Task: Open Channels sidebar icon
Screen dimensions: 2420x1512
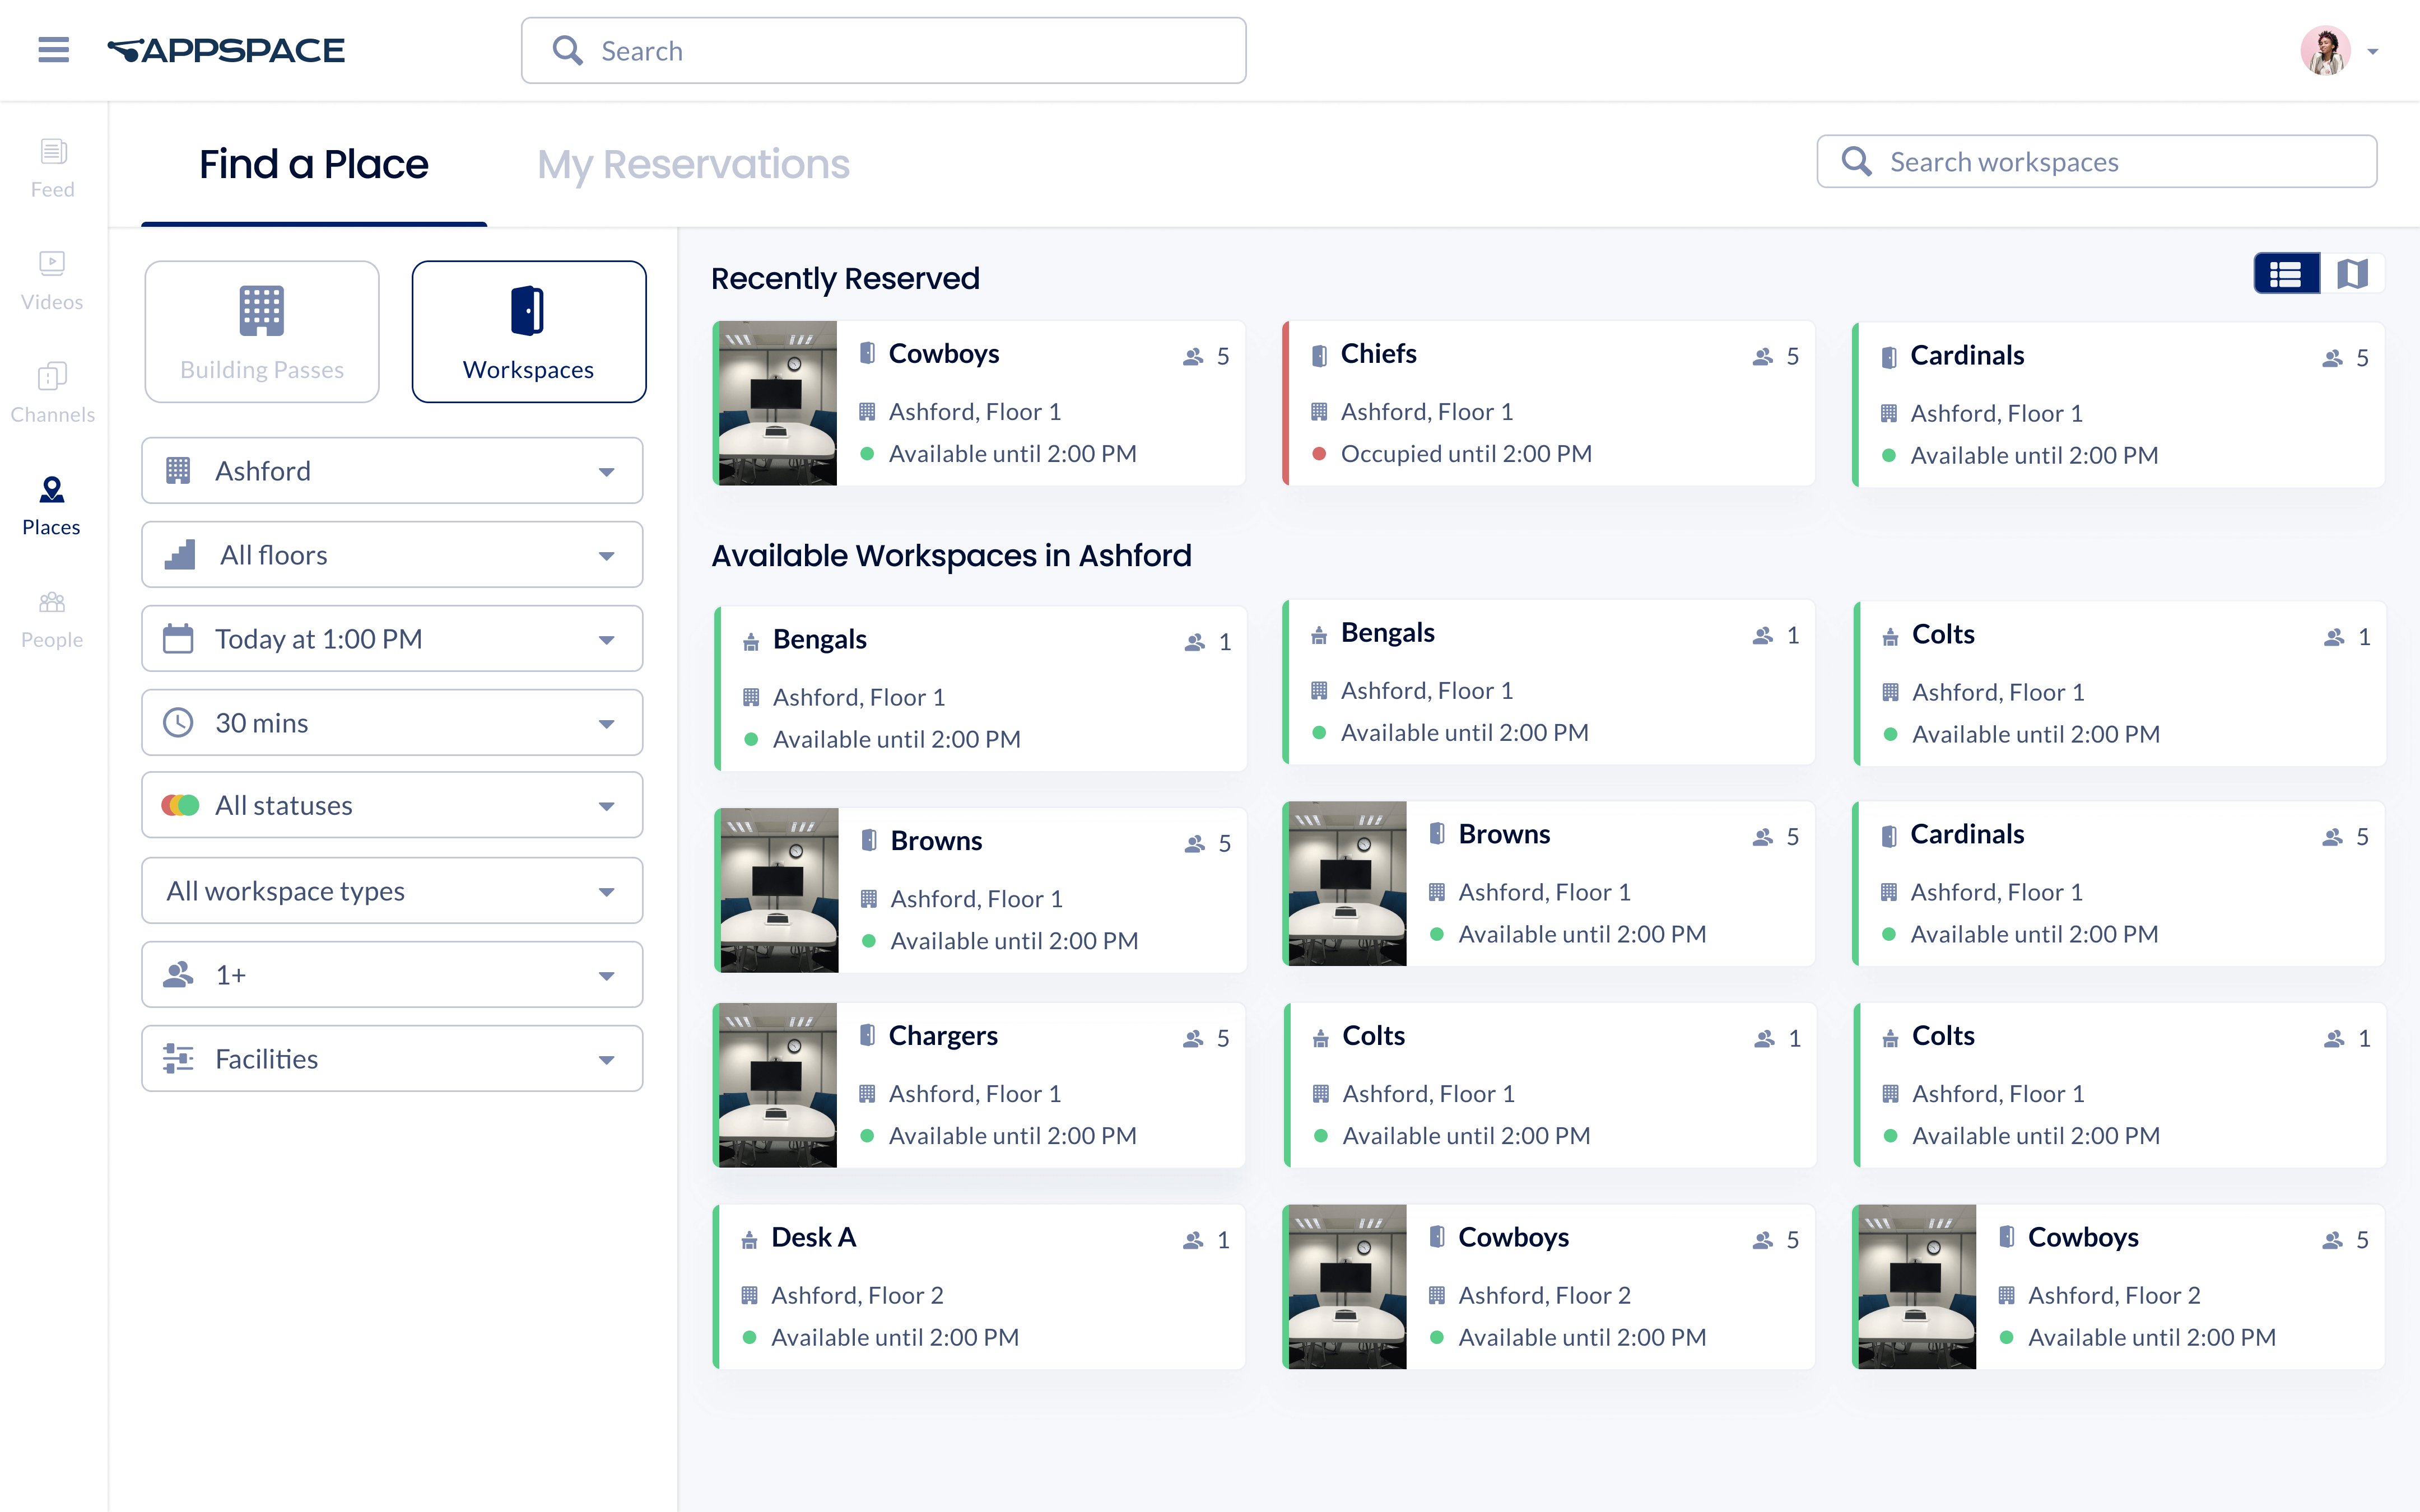Action: tap(53, 393)
